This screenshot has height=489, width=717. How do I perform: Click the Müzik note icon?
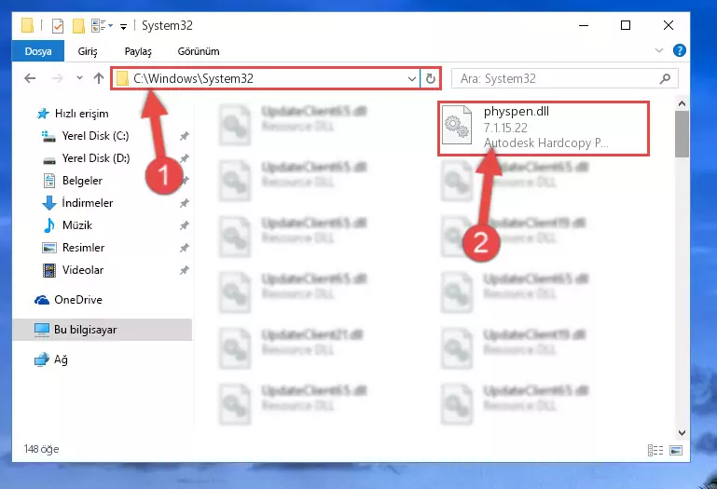[x=48, y=225]
